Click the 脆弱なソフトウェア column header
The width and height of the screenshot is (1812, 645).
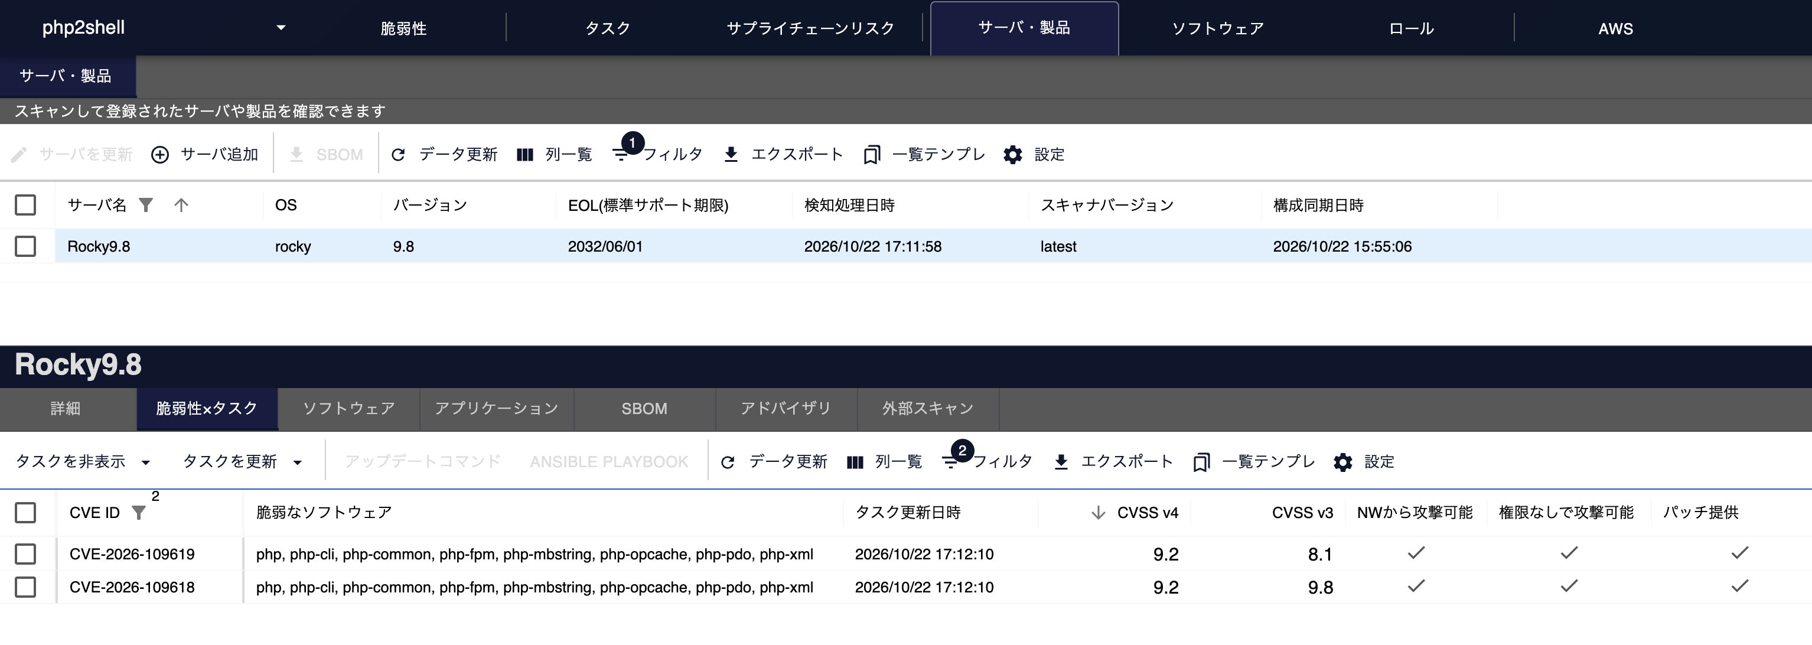pyautogui.click(x=324, y=513)
